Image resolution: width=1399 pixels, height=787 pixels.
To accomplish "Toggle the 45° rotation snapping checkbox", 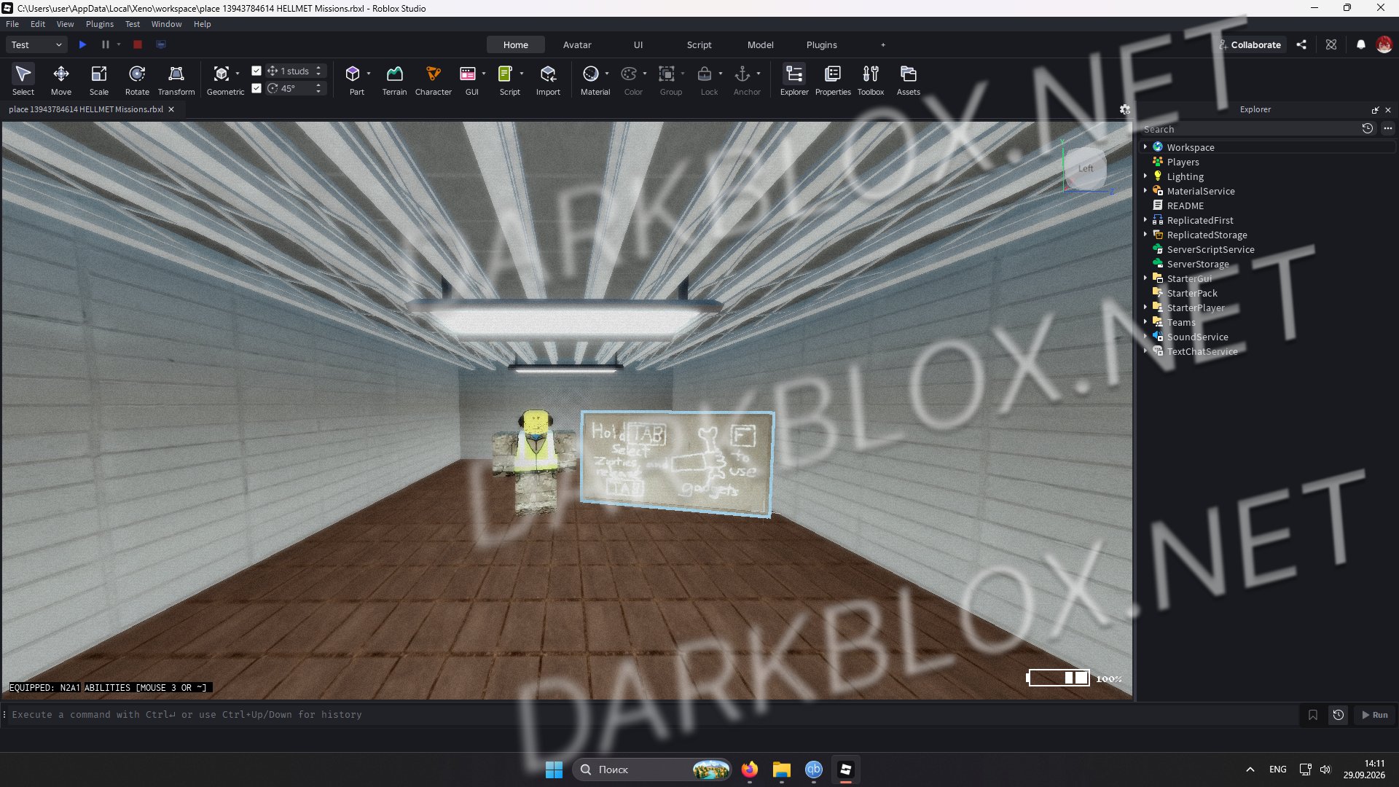I will (x=256, y=88).
